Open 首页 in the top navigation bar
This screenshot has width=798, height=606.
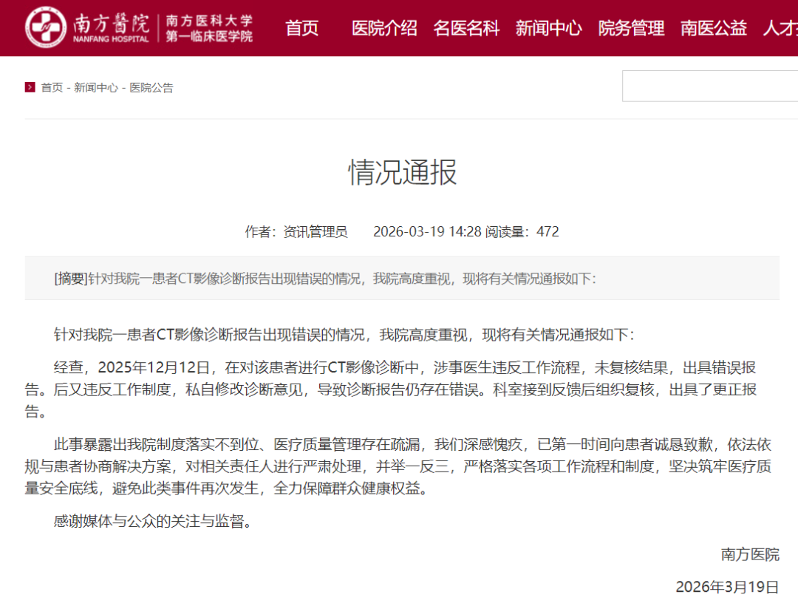tap(302, 28)
